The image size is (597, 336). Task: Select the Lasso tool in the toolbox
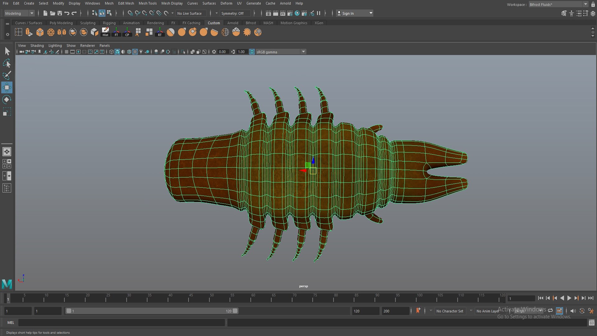7,63
